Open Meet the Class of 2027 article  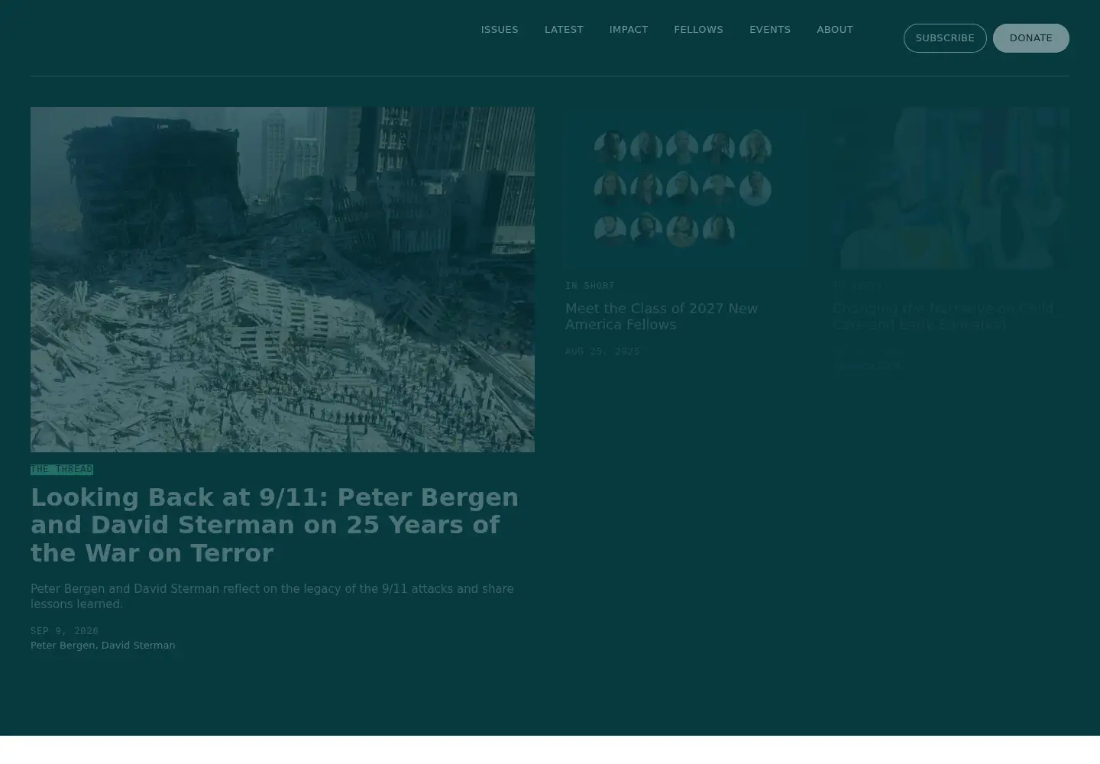pos(662,316)
